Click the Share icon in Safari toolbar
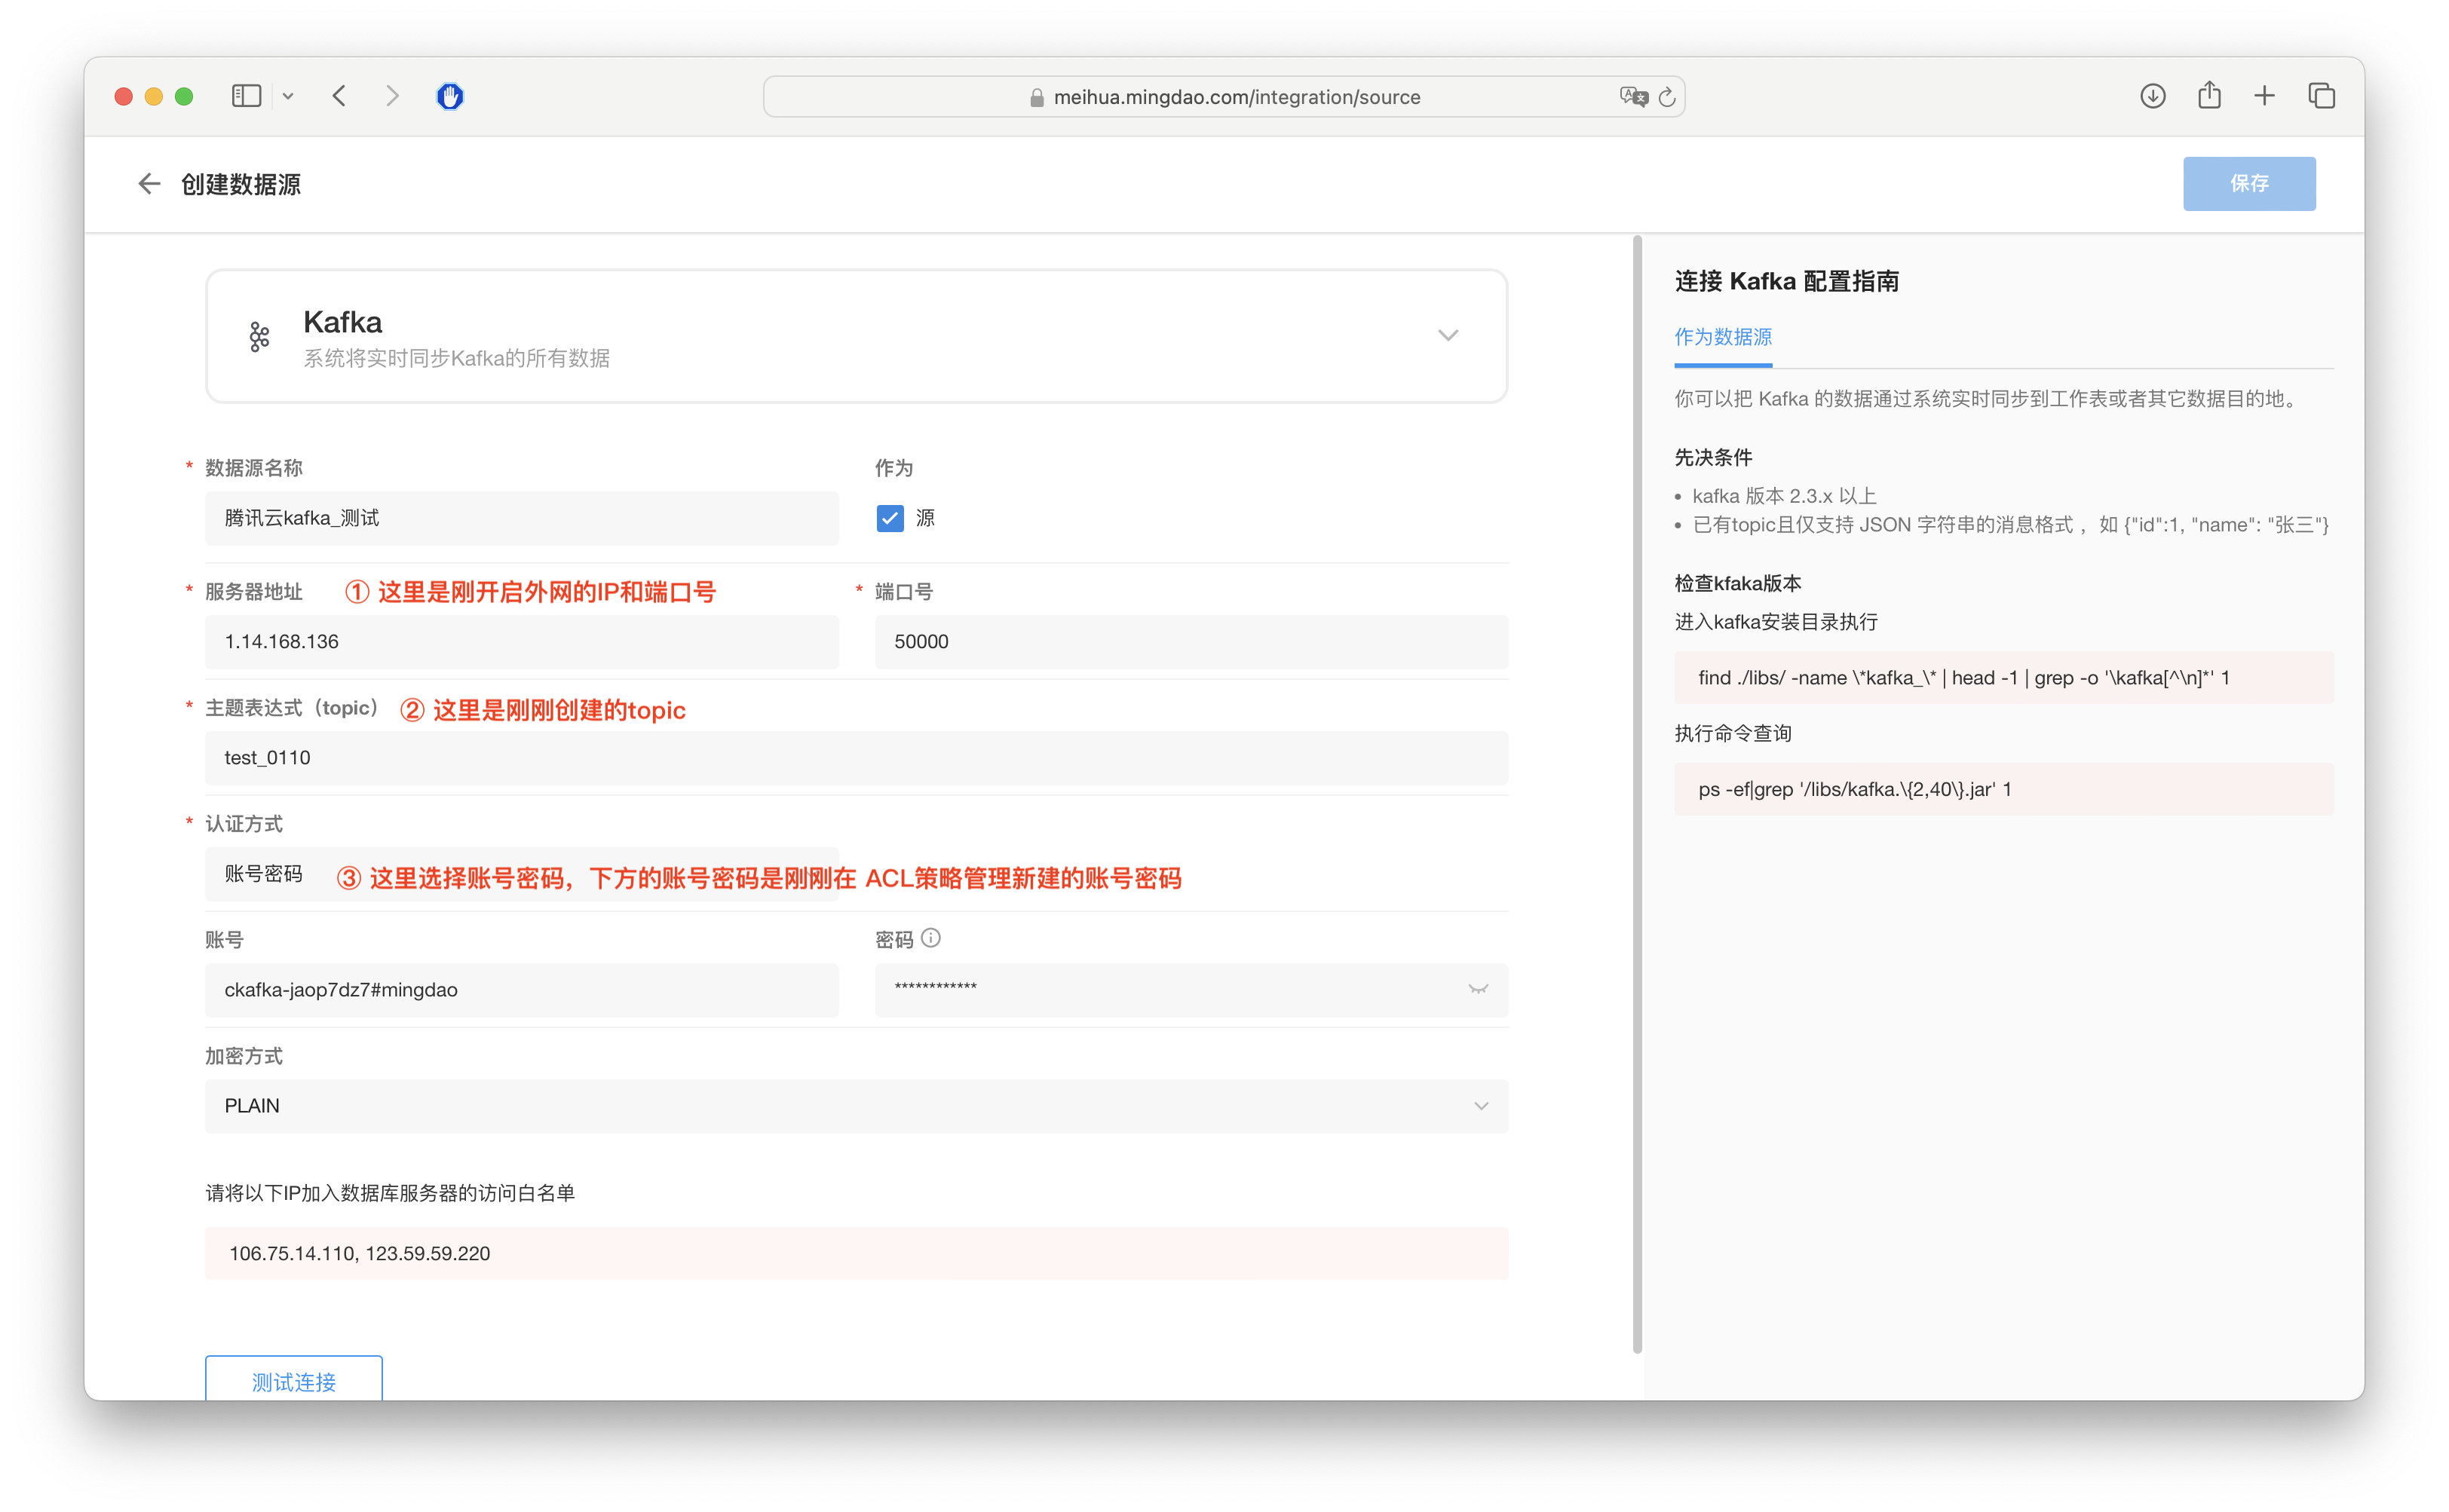 pos(2209,96)
